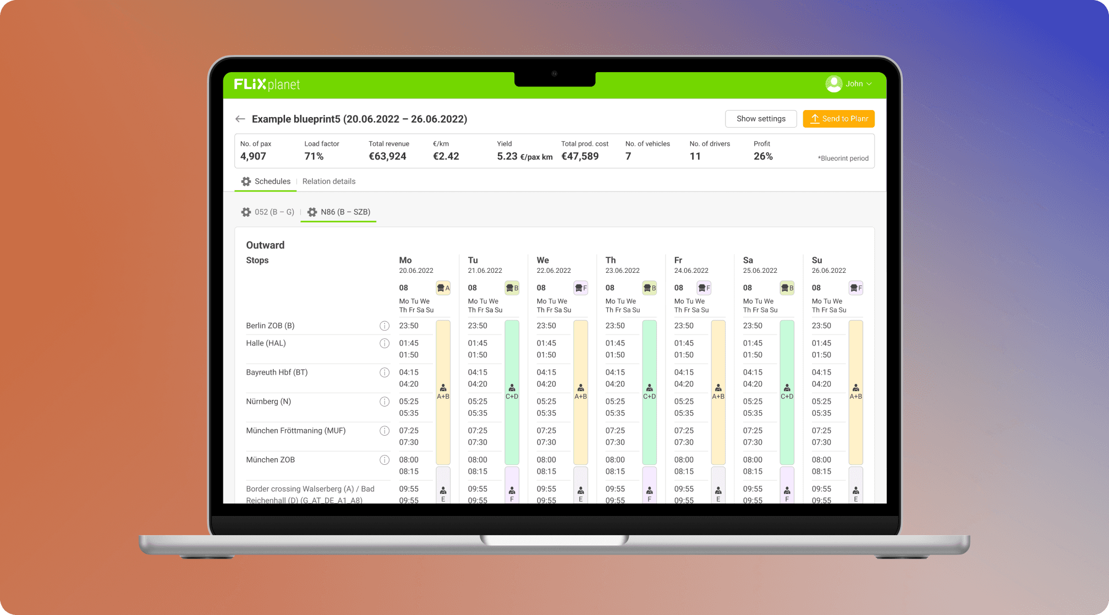Open info for the Berlin ZOB (B) stop

pos(385,326)
